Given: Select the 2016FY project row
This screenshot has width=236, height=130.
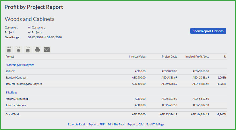Looking at the screenshot, I should pos(116,72).
